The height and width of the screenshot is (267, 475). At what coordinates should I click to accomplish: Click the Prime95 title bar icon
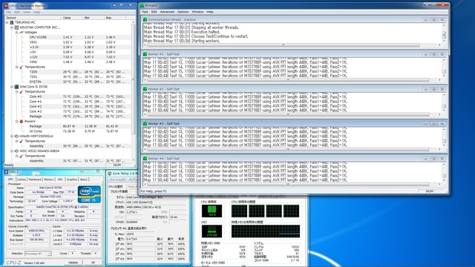tap(142, 5)
